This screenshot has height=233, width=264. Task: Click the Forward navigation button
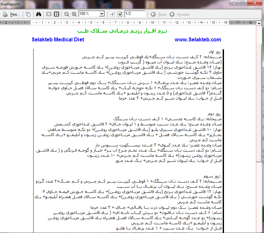tap(180, 14)
